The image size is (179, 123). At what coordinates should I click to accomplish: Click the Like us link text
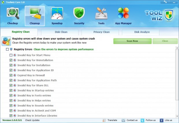tap(169, 120)
